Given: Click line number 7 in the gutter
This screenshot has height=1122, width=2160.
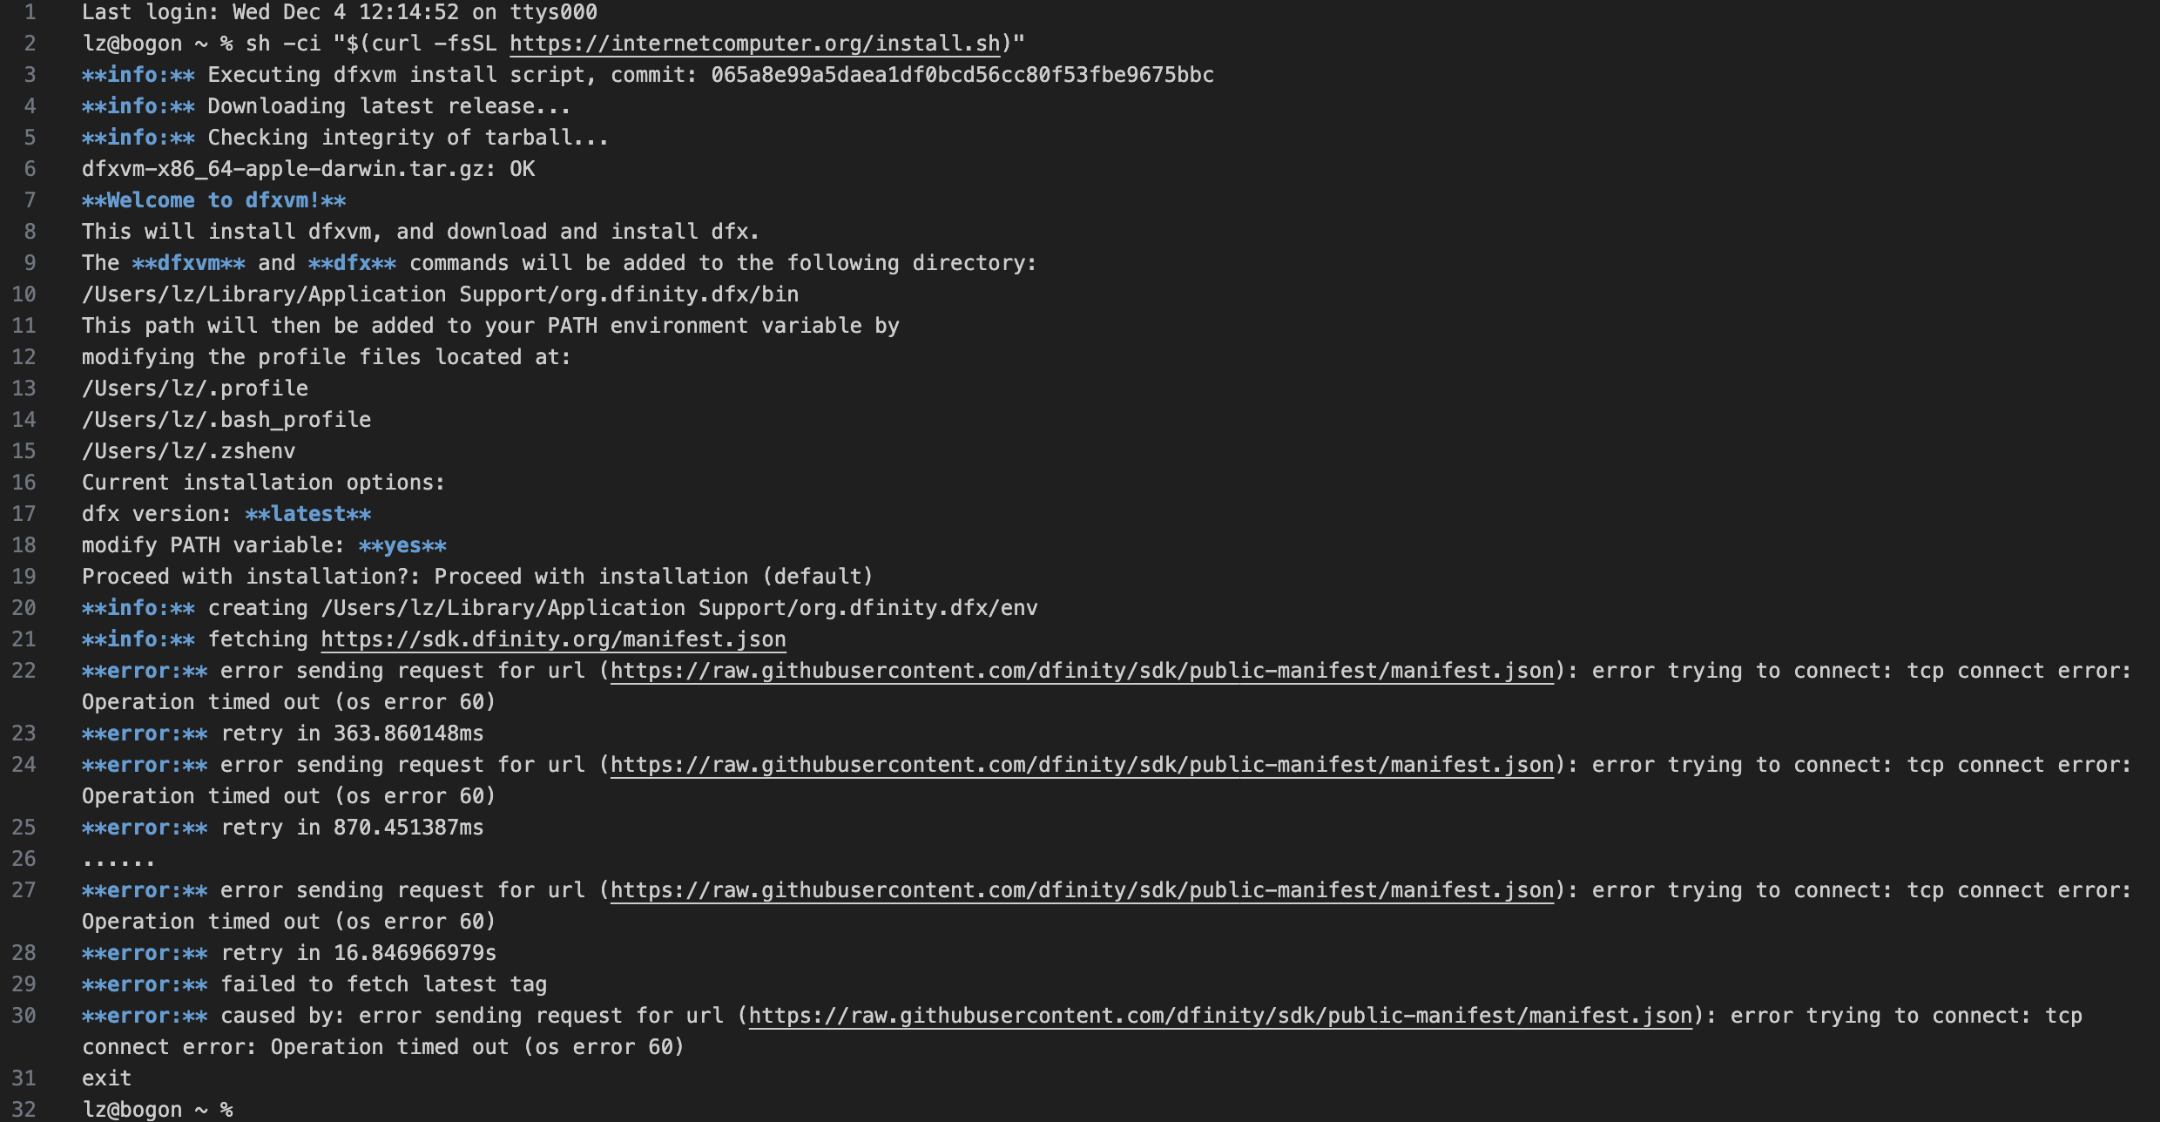Looking at the screenshot, I should click(x=30, y=200).
